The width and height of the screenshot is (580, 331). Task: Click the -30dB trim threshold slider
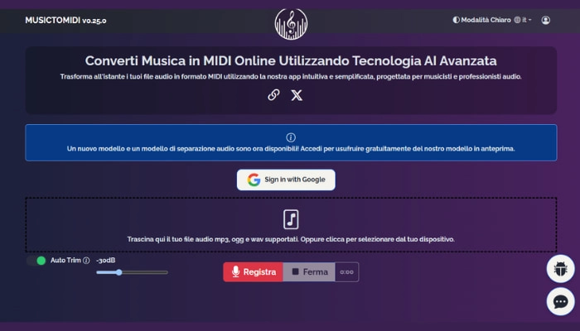tap(132, 272)
